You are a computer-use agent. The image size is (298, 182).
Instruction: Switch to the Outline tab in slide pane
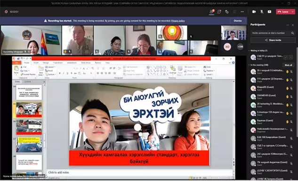coord(28,82)
